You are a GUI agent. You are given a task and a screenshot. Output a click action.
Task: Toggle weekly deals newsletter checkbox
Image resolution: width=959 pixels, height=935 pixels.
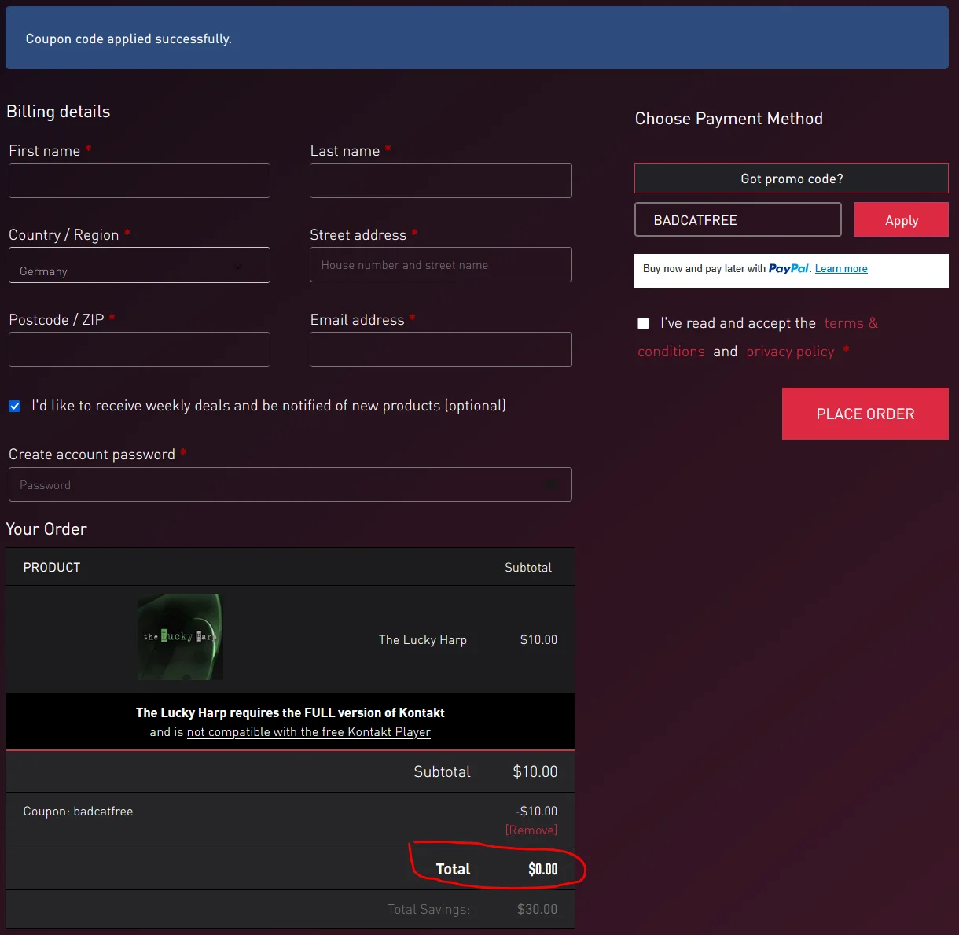(x=15, y=406)
